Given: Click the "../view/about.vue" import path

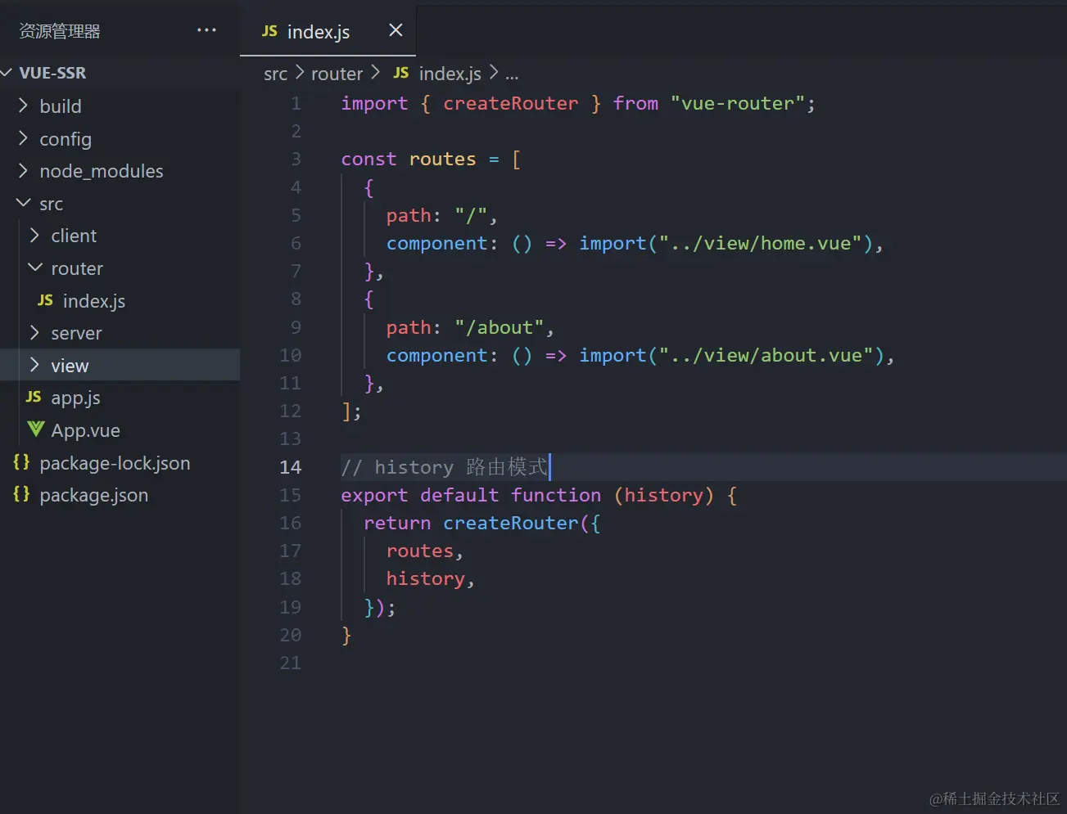Looking at the screenshot, I should click(766, 356).
